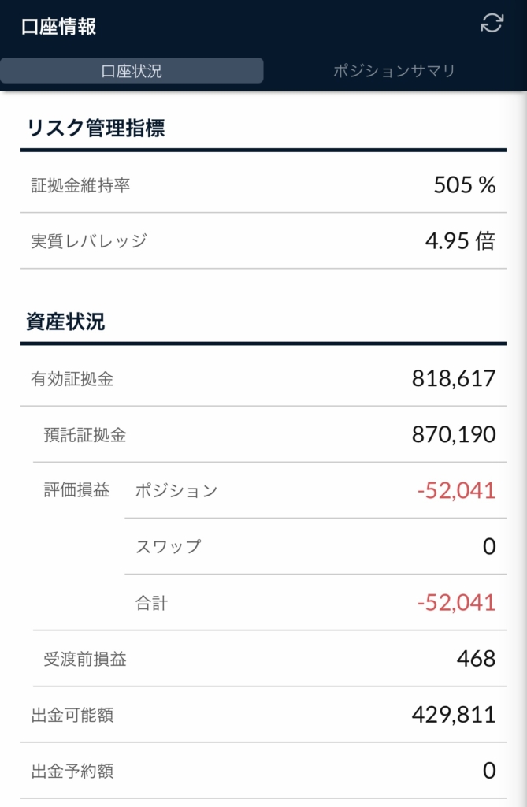Select the 出金可能額 value 429,811
Screen dimensions: 527x807
pos(454,715)
